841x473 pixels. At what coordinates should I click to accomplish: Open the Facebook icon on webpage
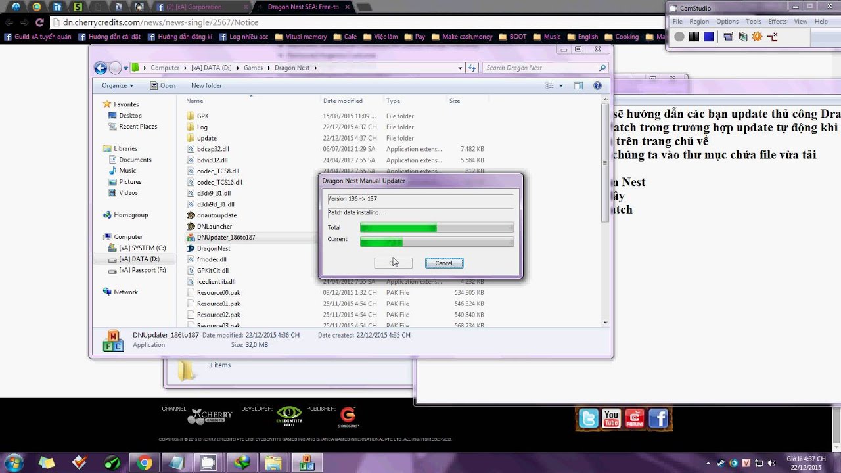tap(658, 418)
